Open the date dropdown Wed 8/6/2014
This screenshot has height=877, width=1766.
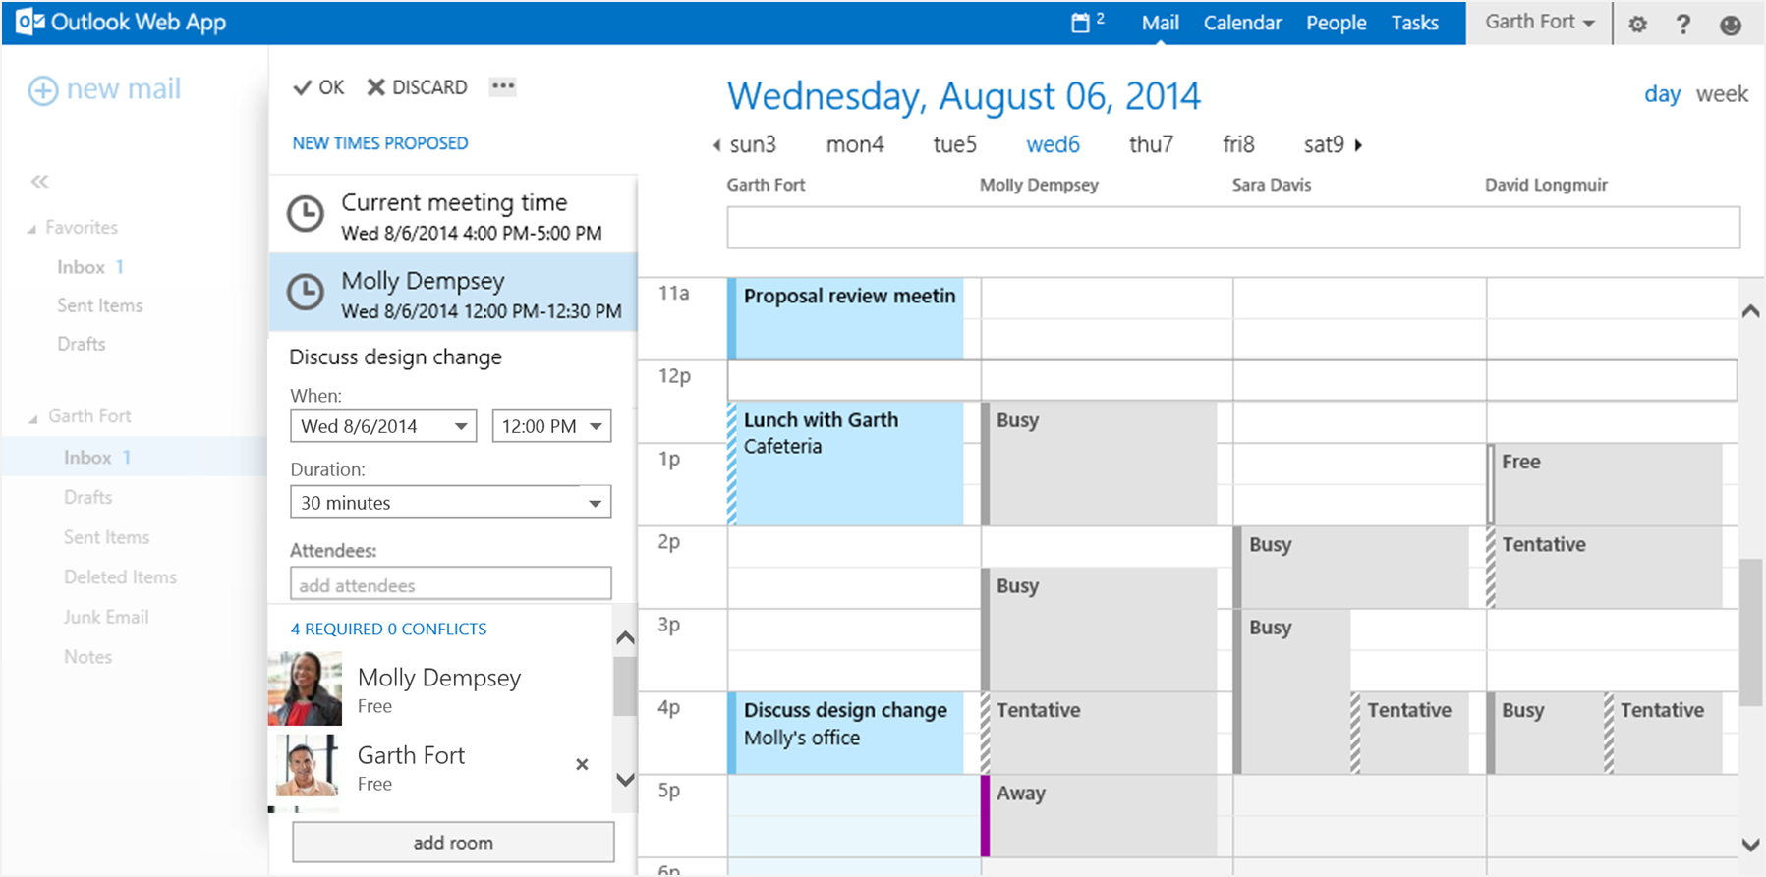click(382, 426)
